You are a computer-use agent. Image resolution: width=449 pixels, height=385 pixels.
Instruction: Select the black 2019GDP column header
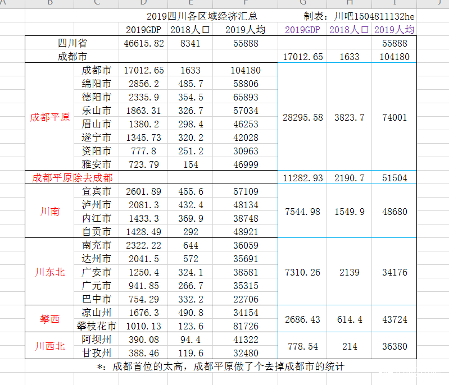[143, 29]
